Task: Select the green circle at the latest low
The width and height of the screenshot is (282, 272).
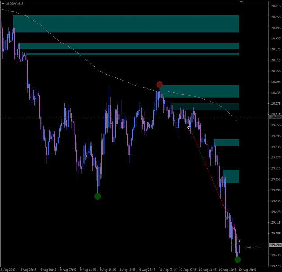Action: pyautogui.click(x=238, y=260)
